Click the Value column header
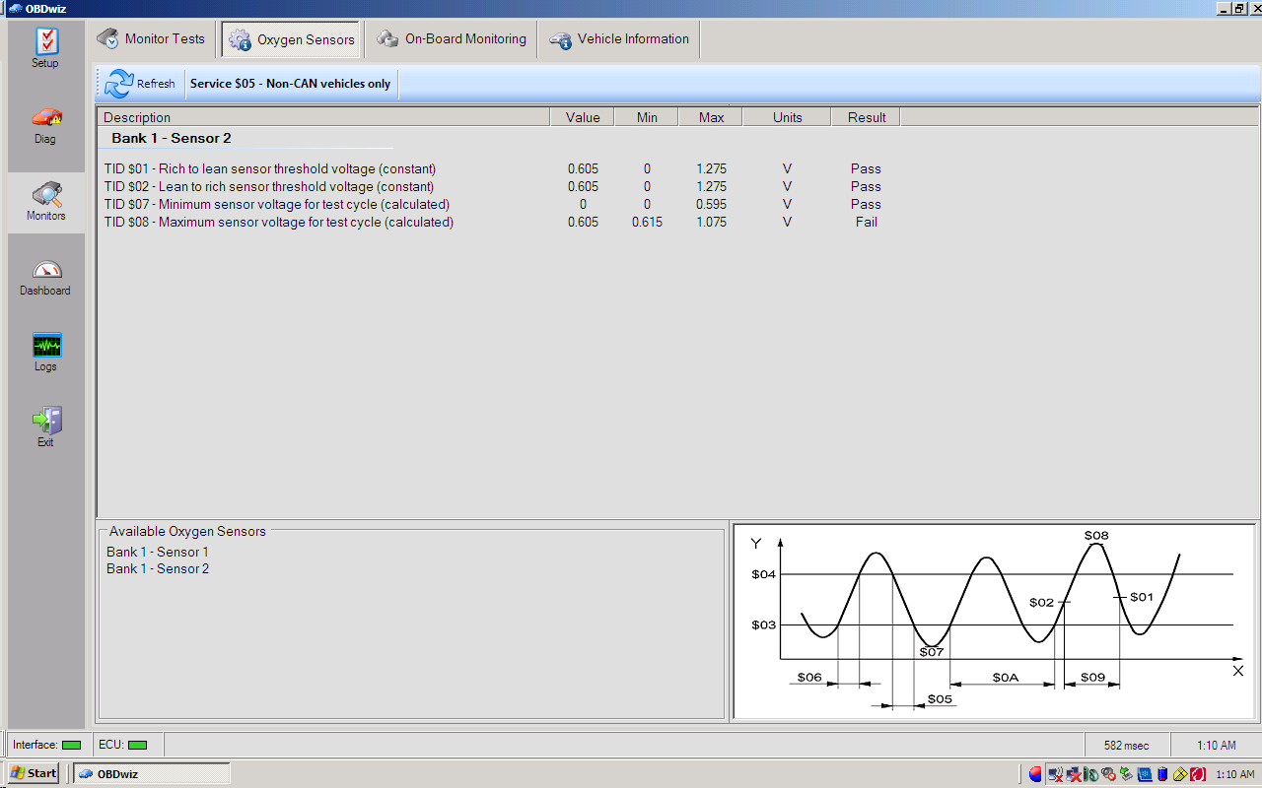Screen dimensions: 1262x788 [582, 117]
